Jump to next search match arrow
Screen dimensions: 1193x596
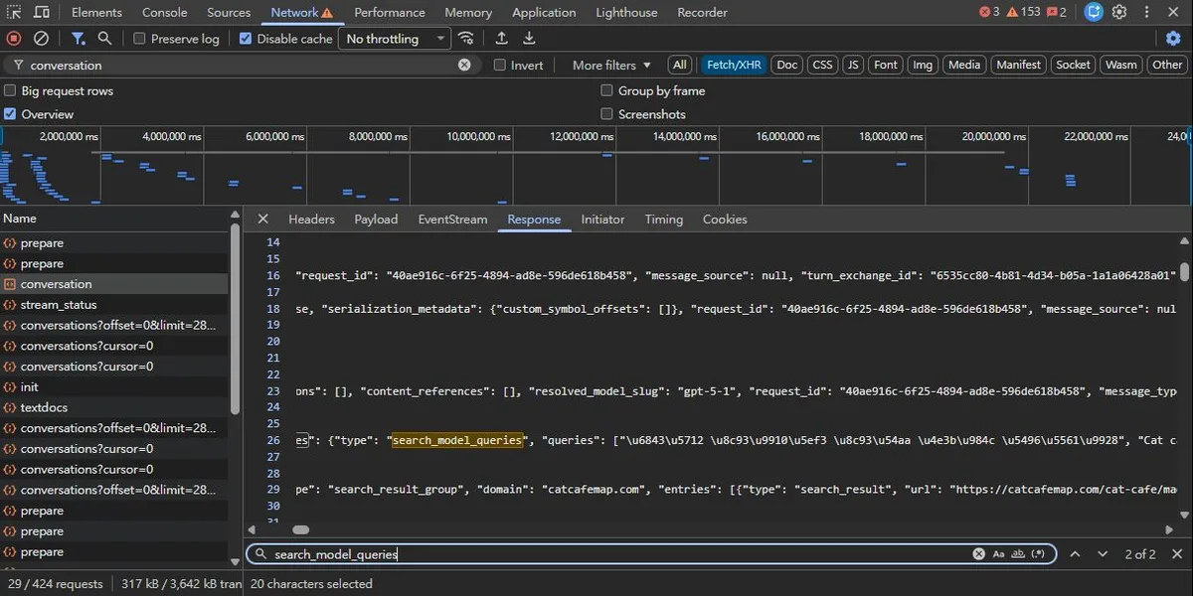pyautogui.click(x=1103, y=554)
